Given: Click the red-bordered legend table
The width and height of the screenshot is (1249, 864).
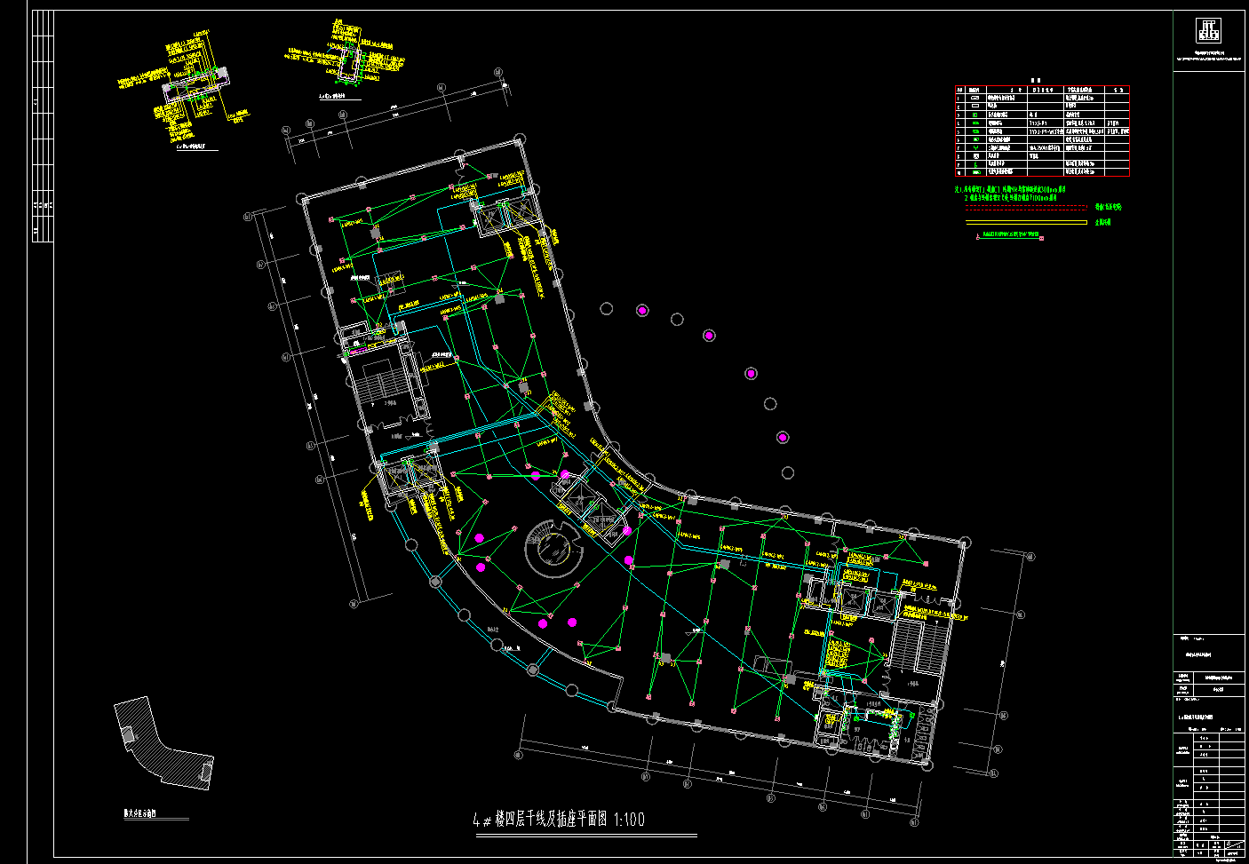Looking at the screenshot, I should click(x=1042, y=131).
